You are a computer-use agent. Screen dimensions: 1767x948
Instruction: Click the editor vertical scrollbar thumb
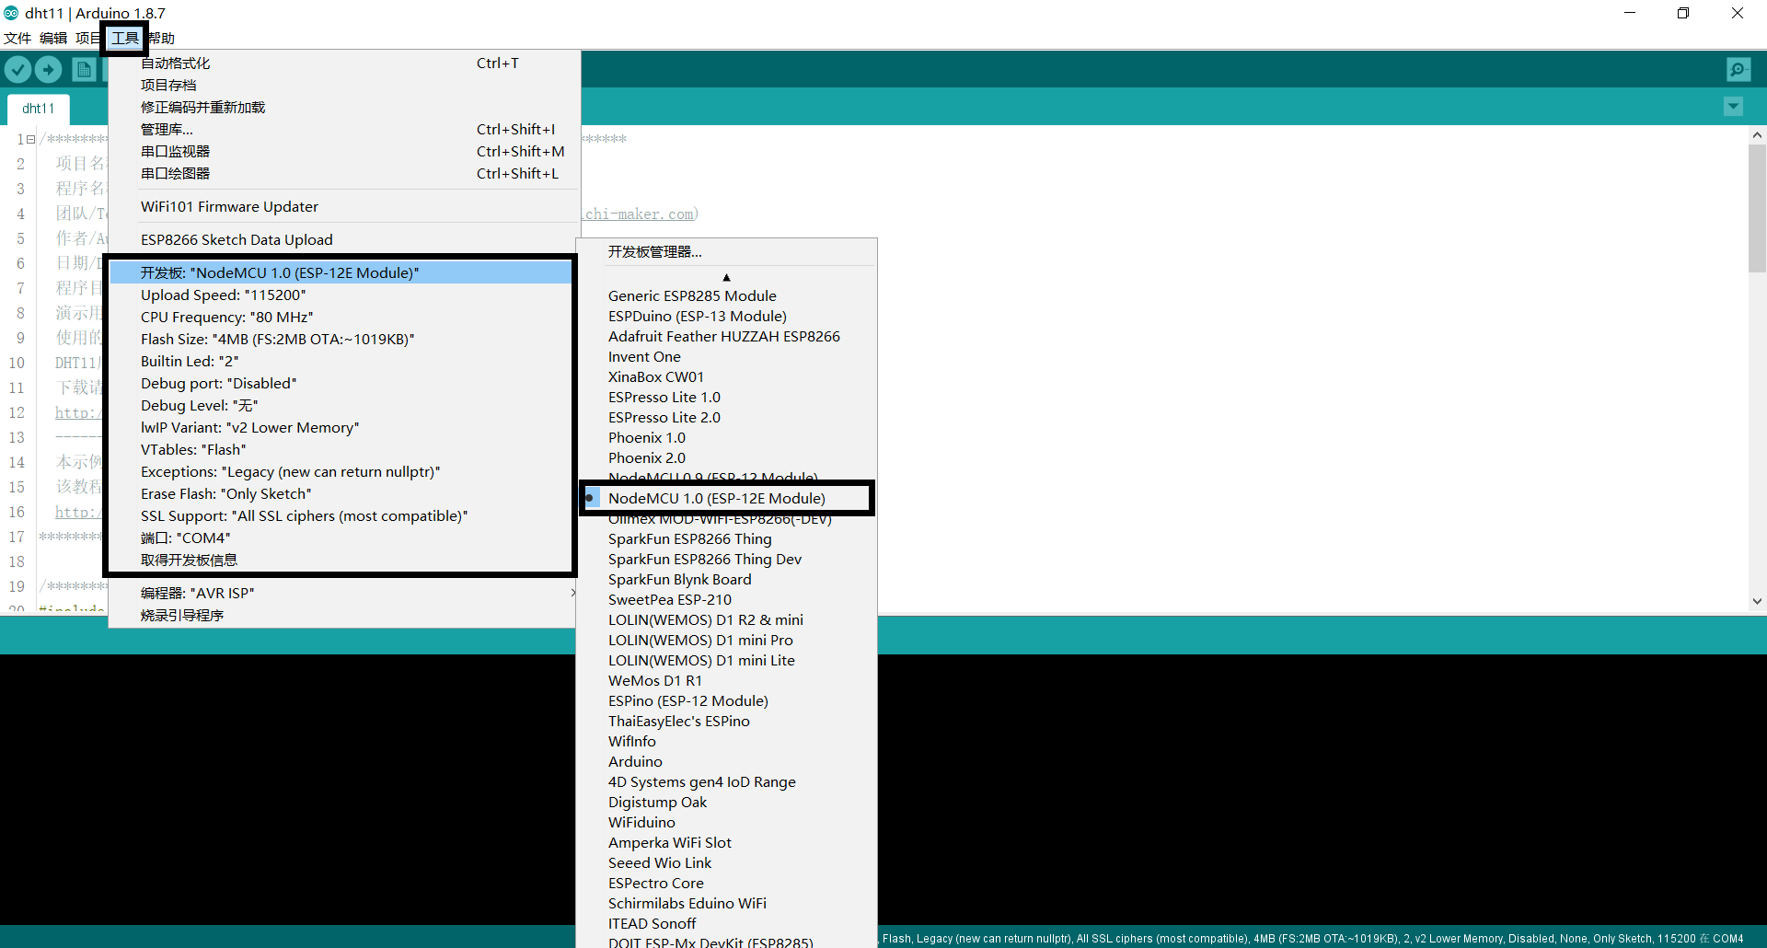point(1757,208)
